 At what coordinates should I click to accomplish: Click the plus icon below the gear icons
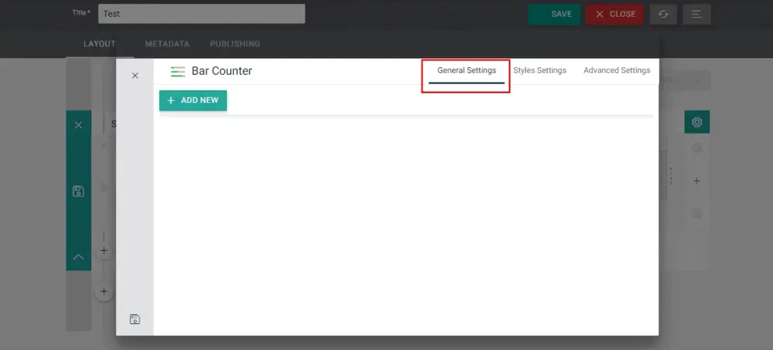(697, 181)
